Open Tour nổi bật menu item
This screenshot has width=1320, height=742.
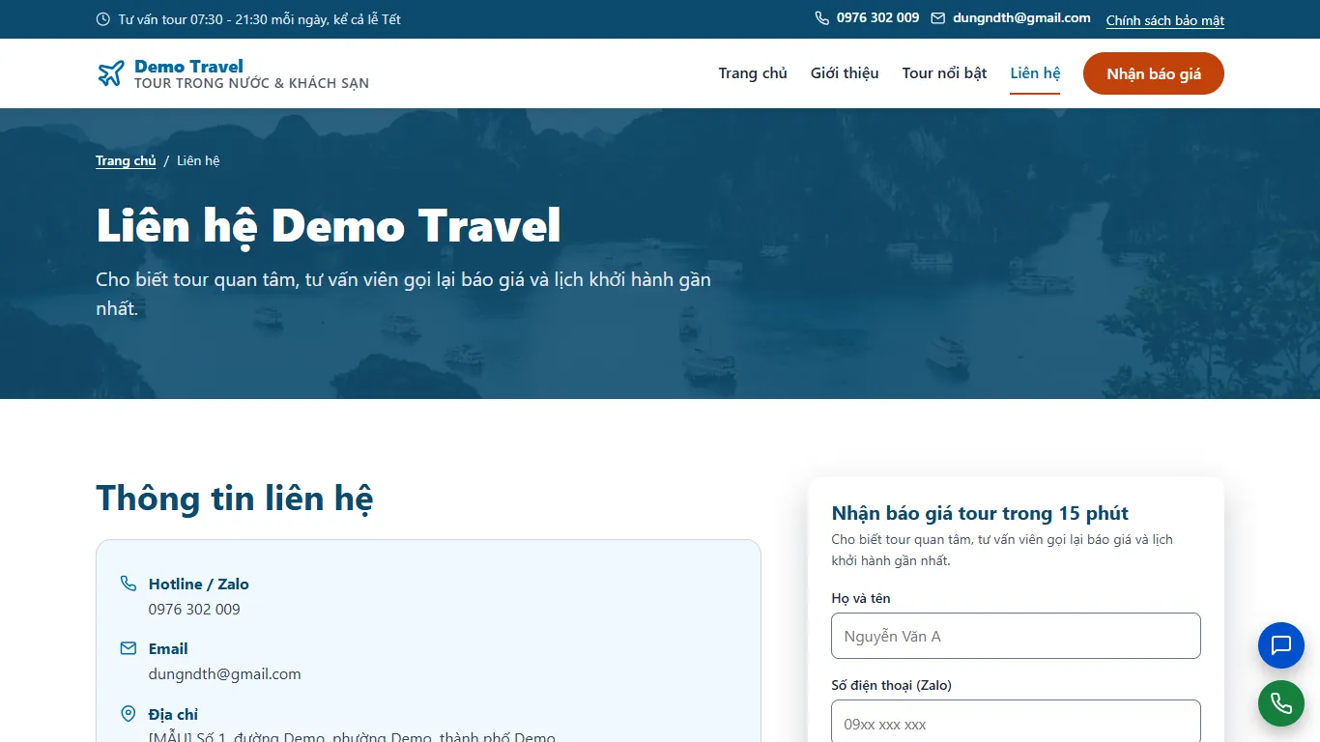point(944,73)
